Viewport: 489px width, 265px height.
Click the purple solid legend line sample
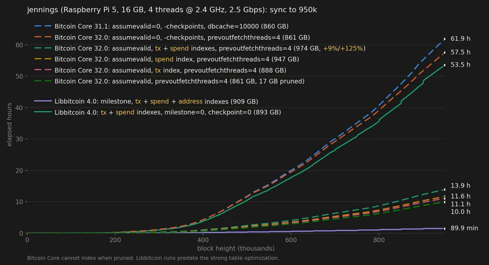(x=43, y=101)
